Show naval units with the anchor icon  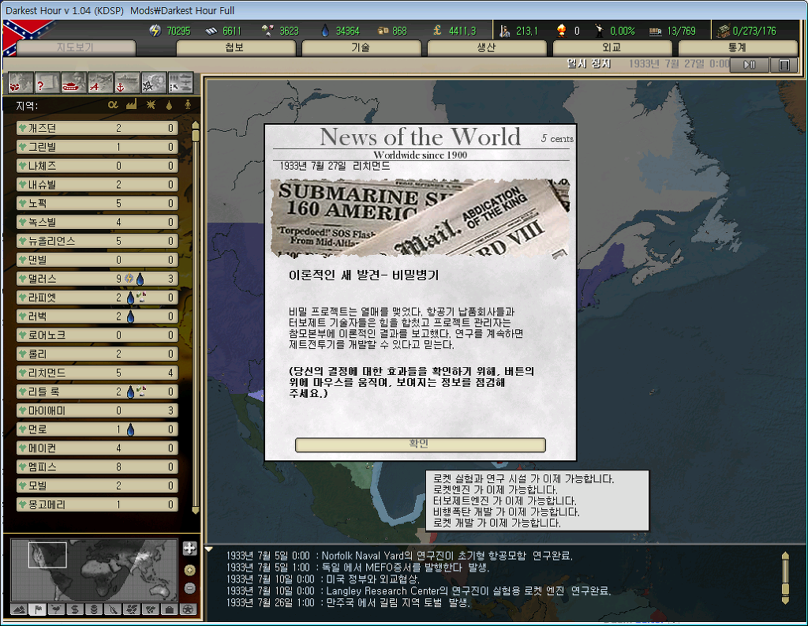coord(128,83)
